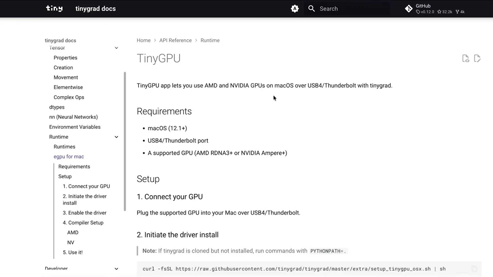Expand the Developer section chevron
Viewport: 493px width, 277px height.
coord(116,269)
